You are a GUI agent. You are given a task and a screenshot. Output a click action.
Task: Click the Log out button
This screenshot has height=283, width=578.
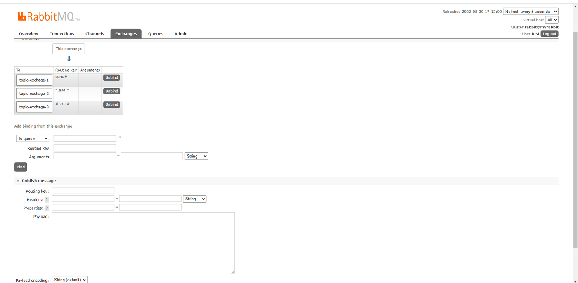[x=550, y=34]
